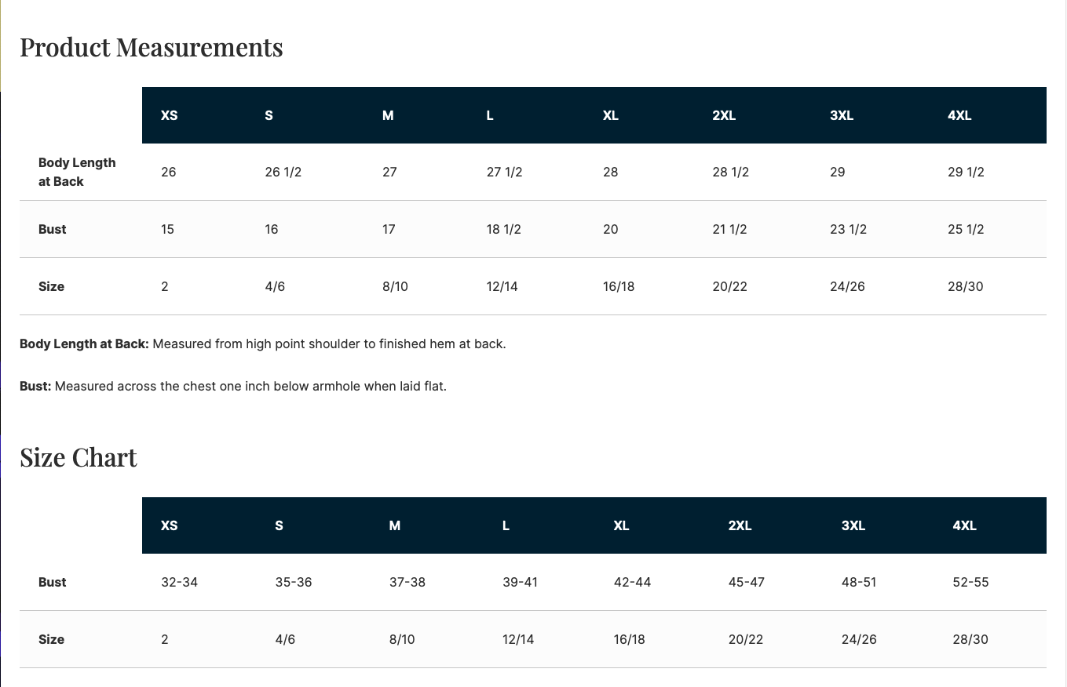
Task: Click the 45-47 bust range cell
Action: click(x=746, y=582)
